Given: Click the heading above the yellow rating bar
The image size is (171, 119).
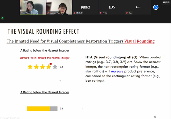Looking at the screenshot, I should [45, 92].
